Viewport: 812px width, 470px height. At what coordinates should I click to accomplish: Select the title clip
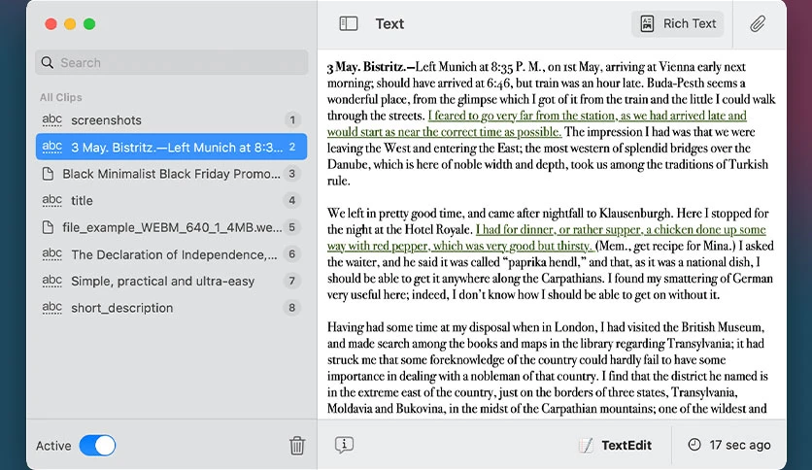[171, 200]
